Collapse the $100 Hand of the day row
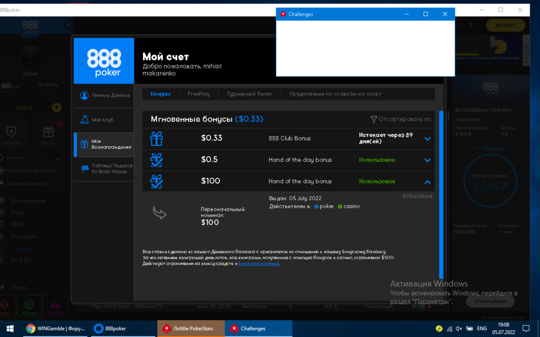Screen dimensions: 540x337 (x=427, y=182)
